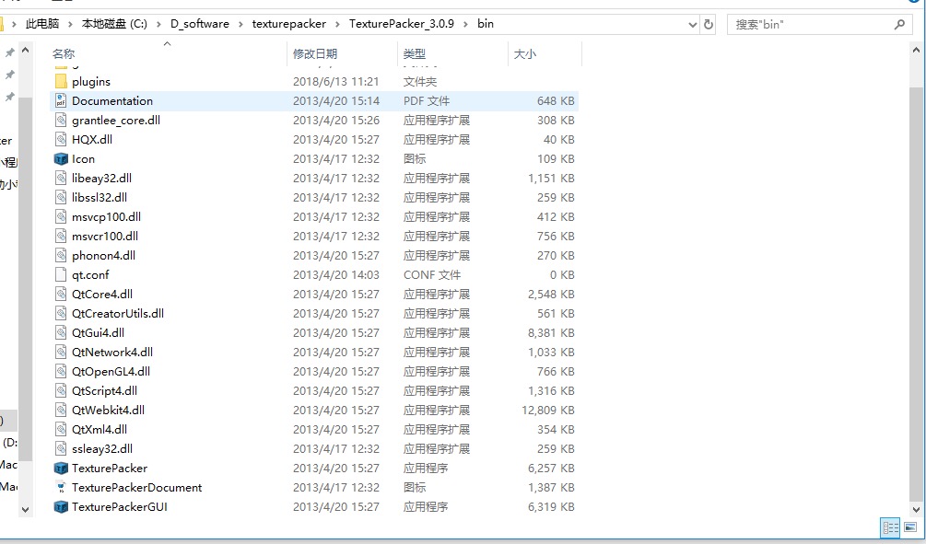
Task: Click the QtOpenGL4.dll file icon
Action: tap(61, 371)
